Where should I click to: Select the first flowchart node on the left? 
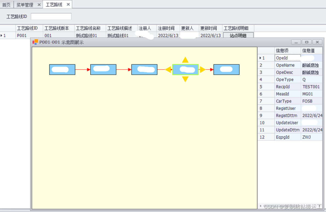(x=62, y=69)
